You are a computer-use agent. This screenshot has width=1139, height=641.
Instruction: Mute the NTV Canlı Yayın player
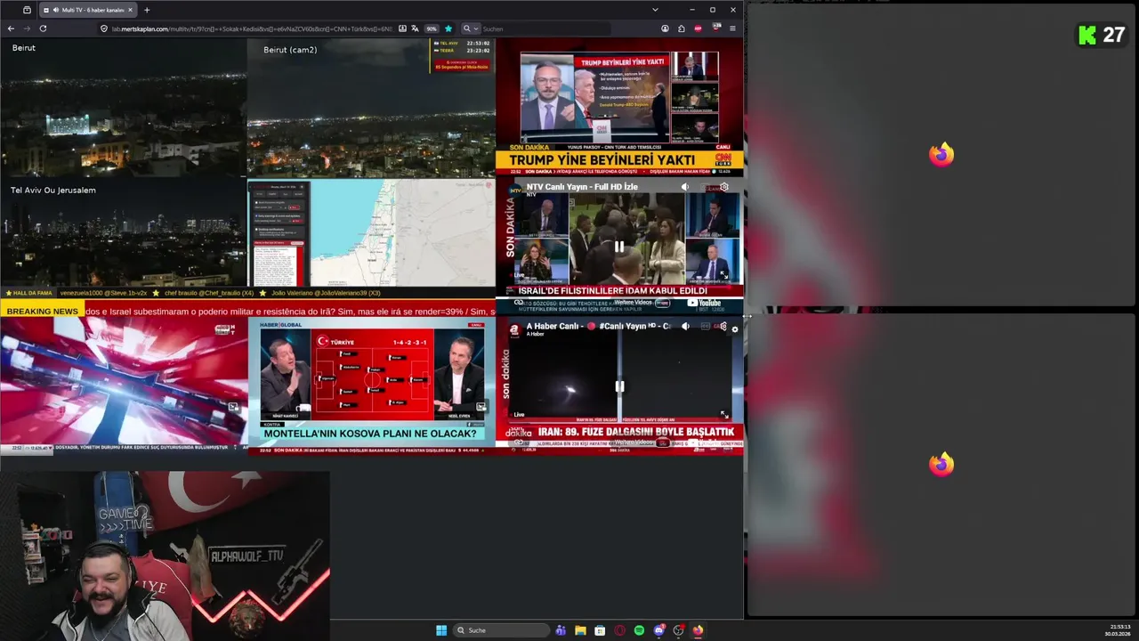tap(685, 187)
